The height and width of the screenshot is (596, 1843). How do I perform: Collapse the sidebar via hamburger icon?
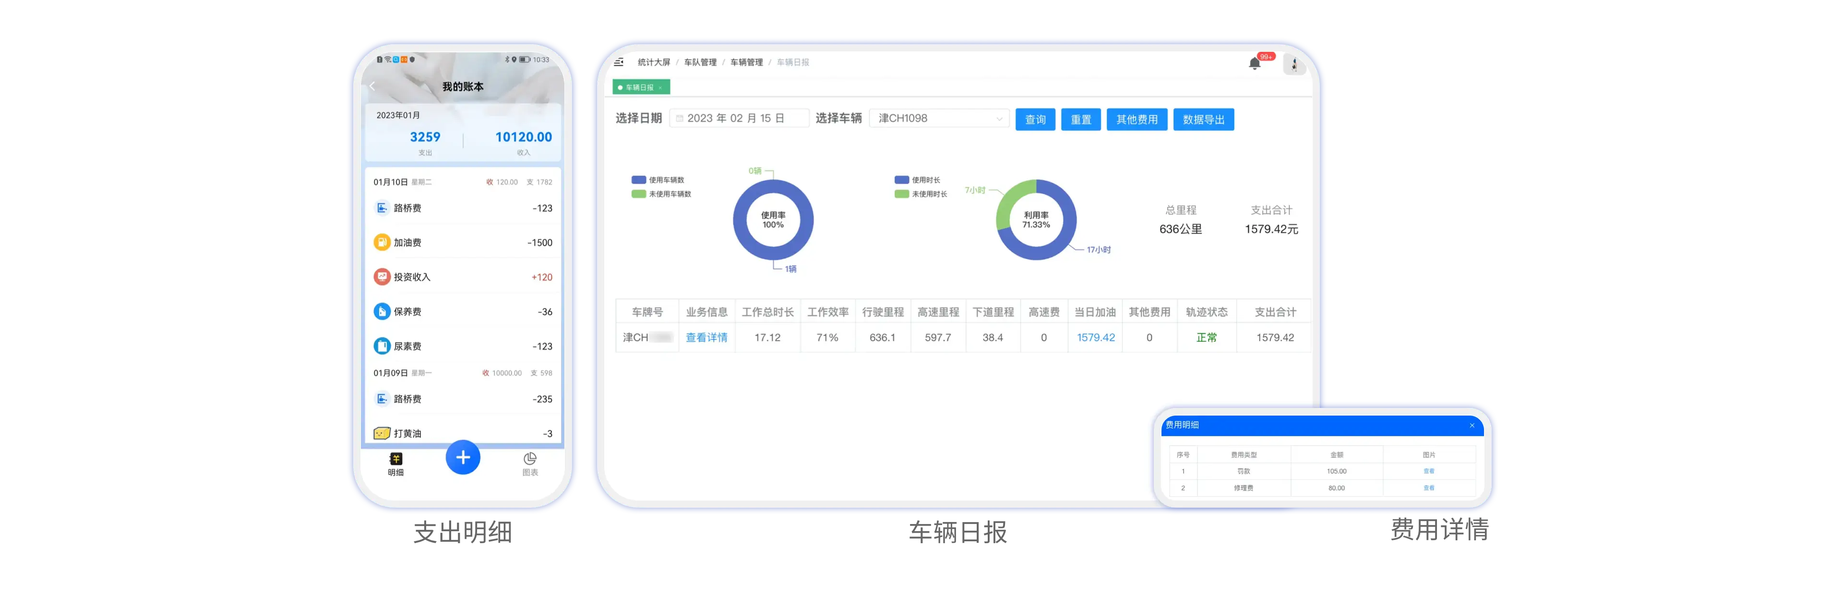click(619, 62)
